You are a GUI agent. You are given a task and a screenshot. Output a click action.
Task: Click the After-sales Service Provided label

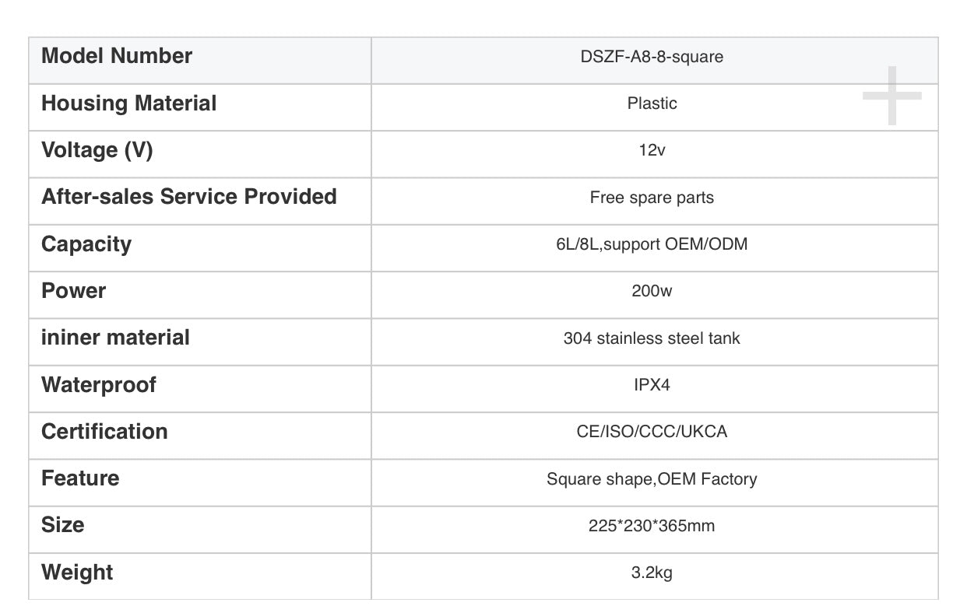pyautogui.click(x=188, y=197)
